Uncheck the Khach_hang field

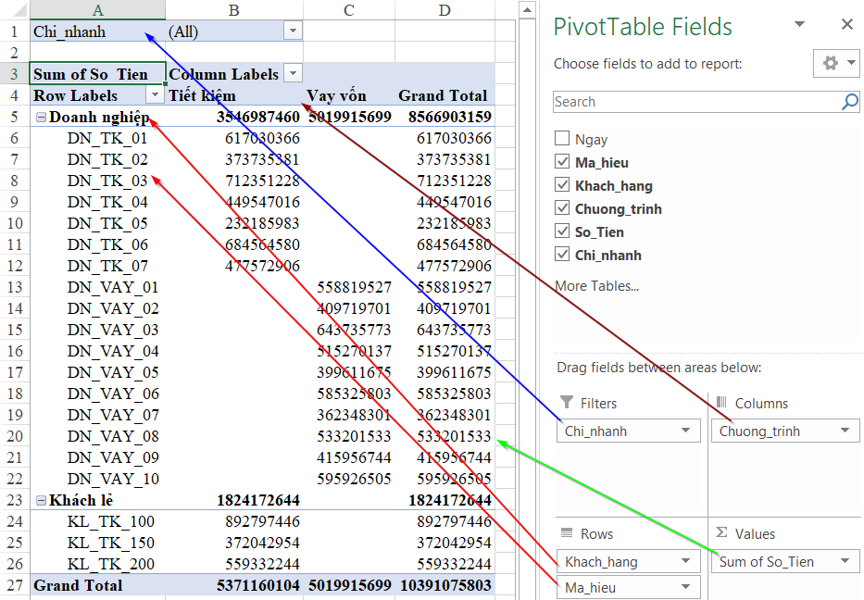click(x=564, y=184)
